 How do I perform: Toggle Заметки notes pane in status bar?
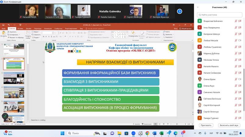point(136,124)
